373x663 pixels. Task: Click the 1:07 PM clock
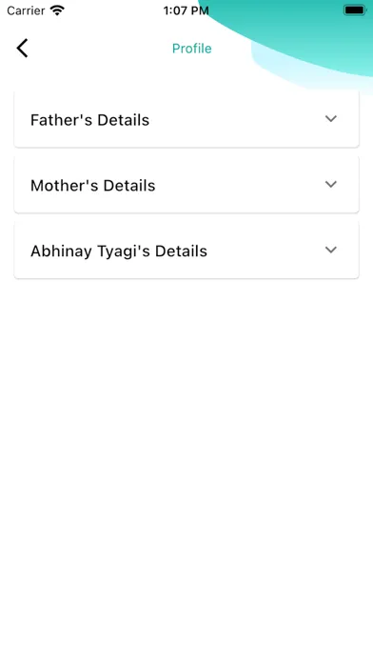186,10
